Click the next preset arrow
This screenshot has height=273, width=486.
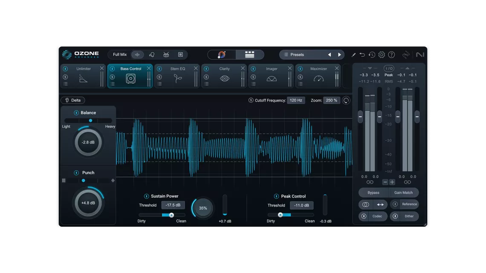tap(340, 55)
